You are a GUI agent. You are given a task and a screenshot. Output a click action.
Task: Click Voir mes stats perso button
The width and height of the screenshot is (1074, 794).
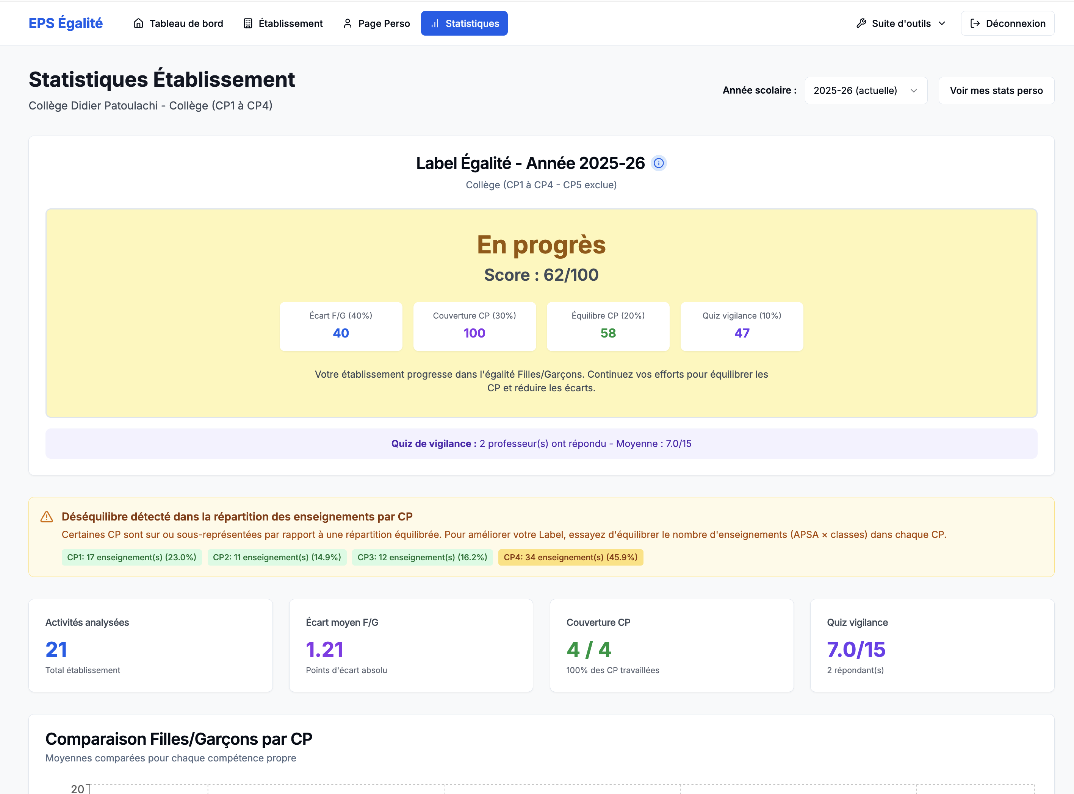[996, 91]
